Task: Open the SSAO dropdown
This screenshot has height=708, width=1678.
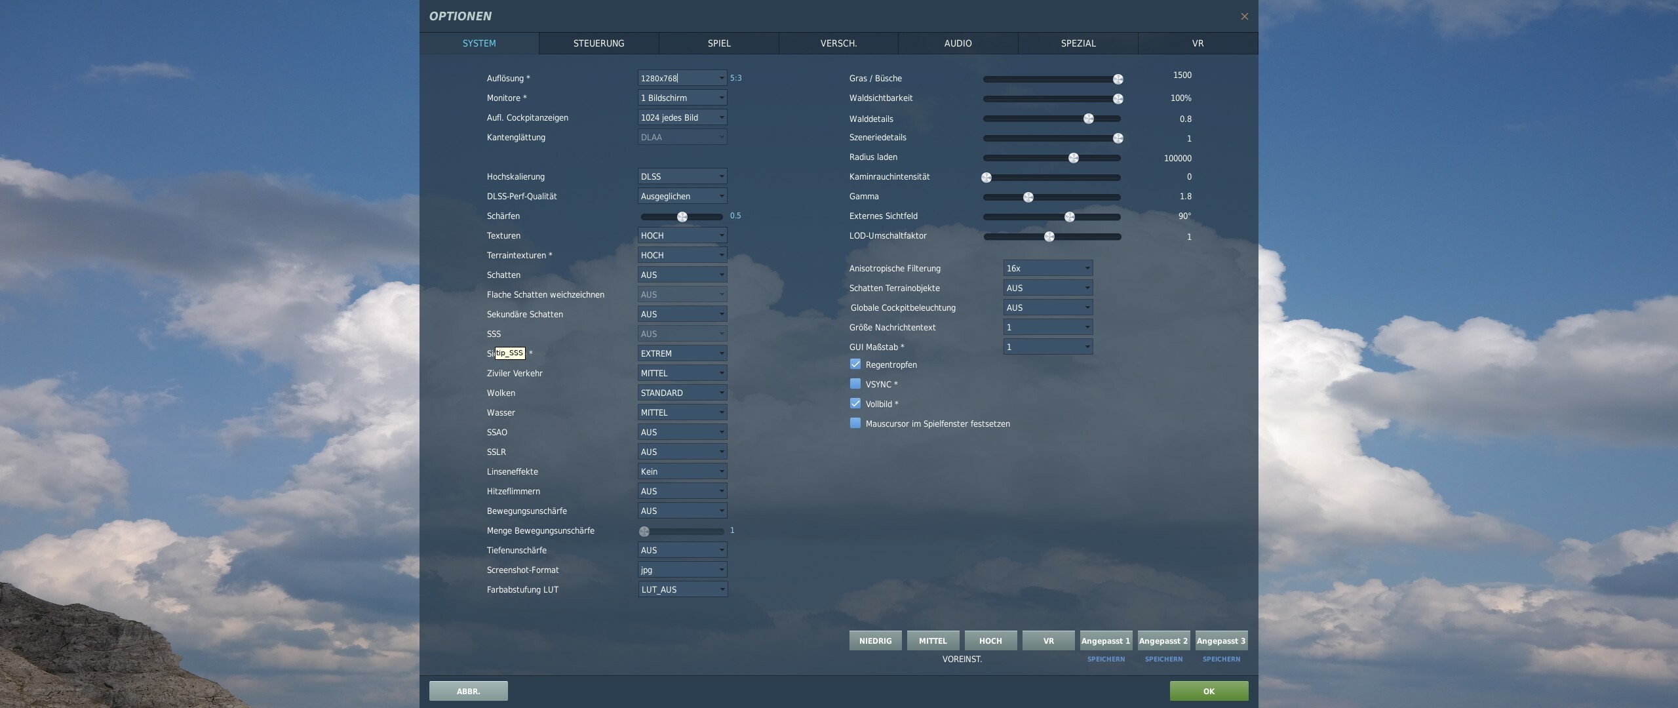Action: pos(682,432)
